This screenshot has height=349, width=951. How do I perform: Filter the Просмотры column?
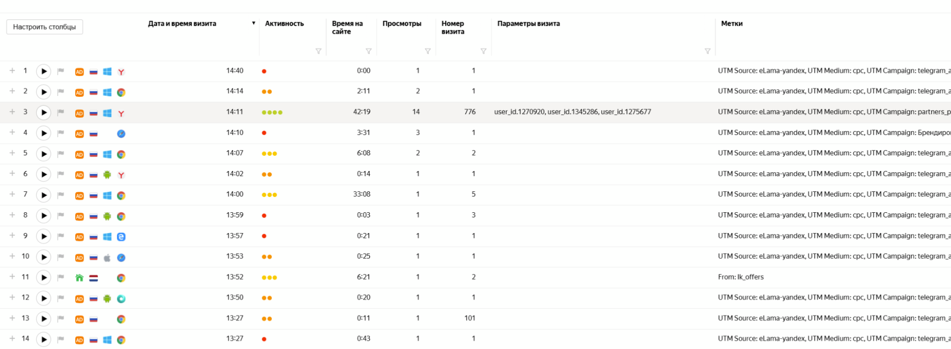click(428, 51)
